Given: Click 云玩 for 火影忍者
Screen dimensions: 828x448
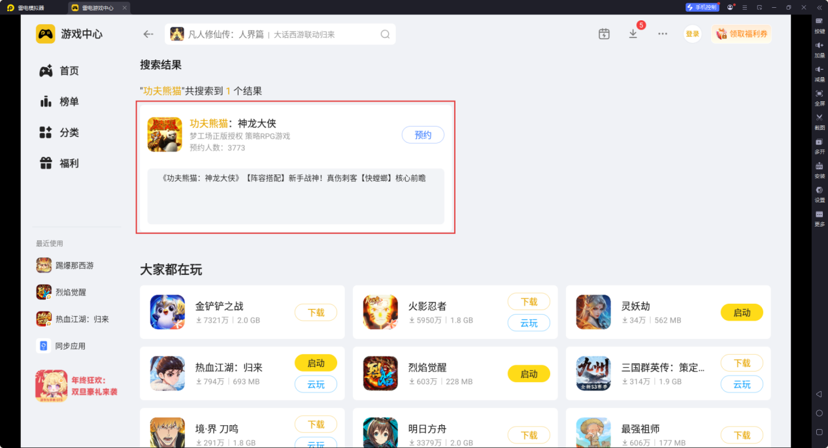Looking at the screenshot, I should (529, 323).
